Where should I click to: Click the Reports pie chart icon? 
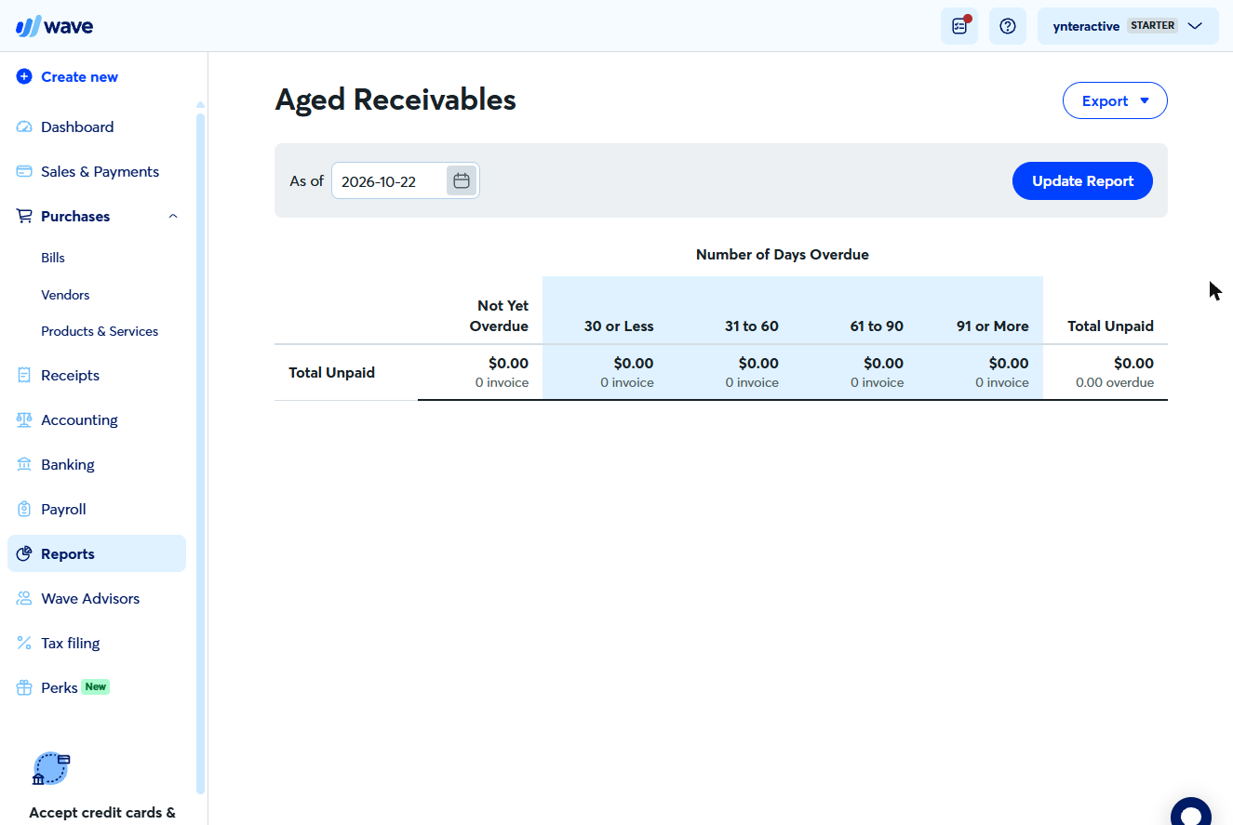(x=24, y=554)
